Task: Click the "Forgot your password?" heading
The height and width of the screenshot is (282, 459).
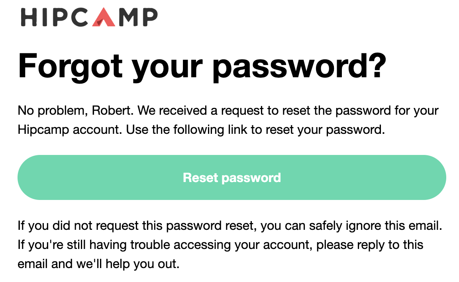Action: 202,67
